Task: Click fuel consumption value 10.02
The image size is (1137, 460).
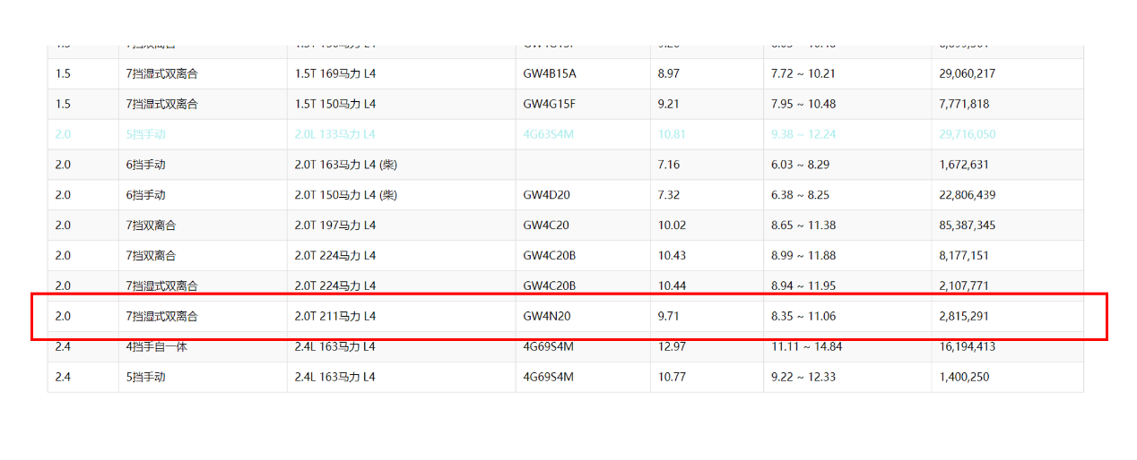Action: [x=672, y=226]
